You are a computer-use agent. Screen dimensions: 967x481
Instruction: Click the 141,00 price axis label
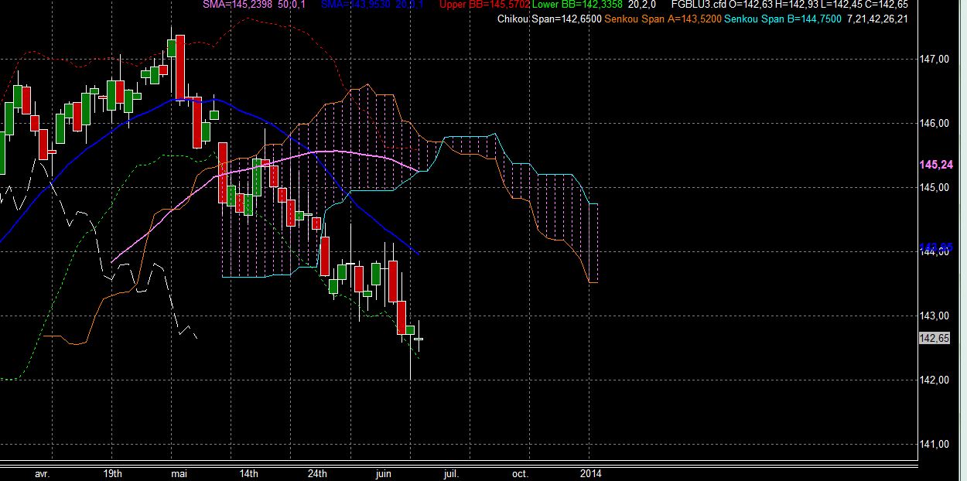[935, 444]
